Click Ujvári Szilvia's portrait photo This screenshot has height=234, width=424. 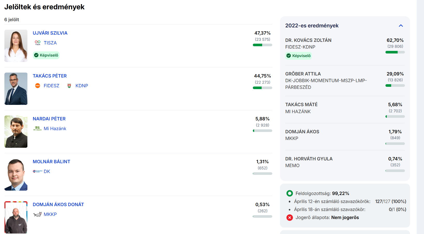[16, 46]
